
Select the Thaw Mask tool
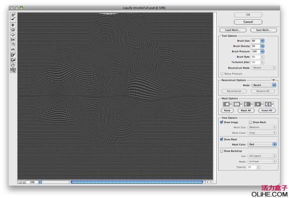coord(13,60)
